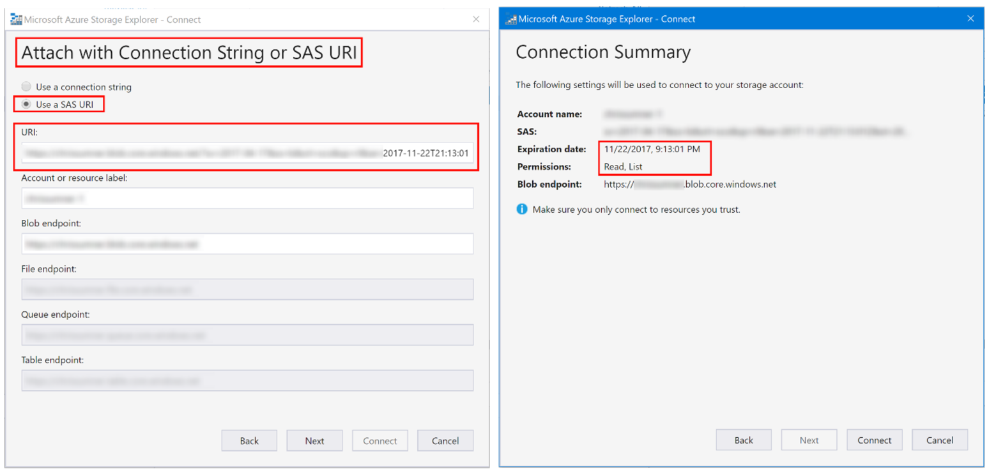Close the Connection Summary dialog window
This screenshot has width=989, height=471.
click(x=970, y=19)
